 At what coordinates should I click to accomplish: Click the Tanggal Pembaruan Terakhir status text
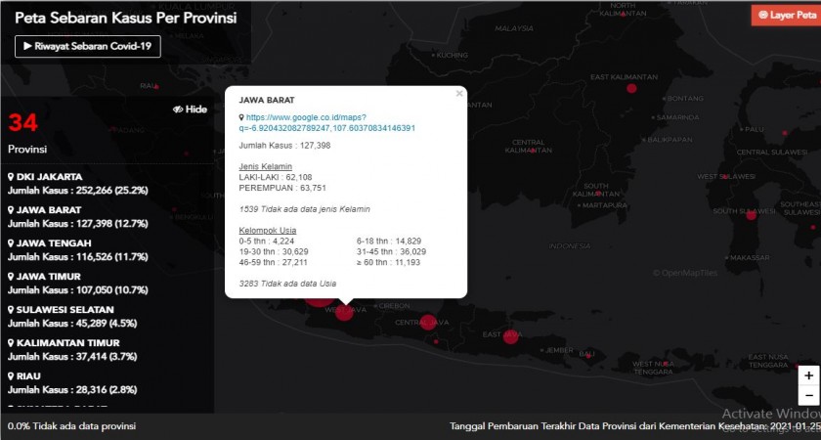pyautogui.click(x=634, y=426)
